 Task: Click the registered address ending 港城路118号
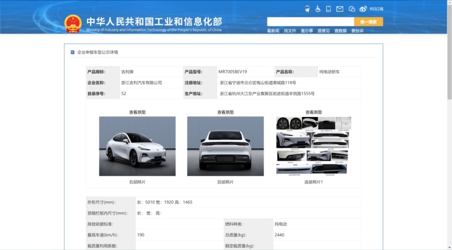pyautogui.click(x=258, y=83)
